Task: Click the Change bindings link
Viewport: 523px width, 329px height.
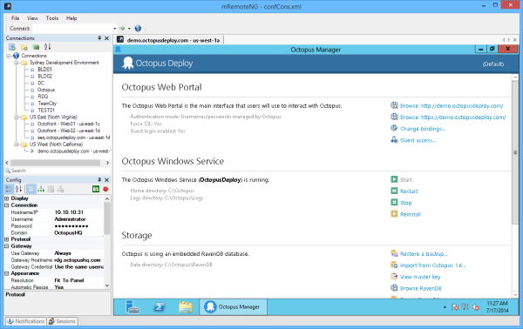Action: [x=423, y=129]
